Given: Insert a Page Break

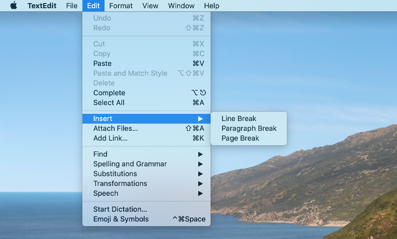Looking at the screenshot, I should 249,138.
